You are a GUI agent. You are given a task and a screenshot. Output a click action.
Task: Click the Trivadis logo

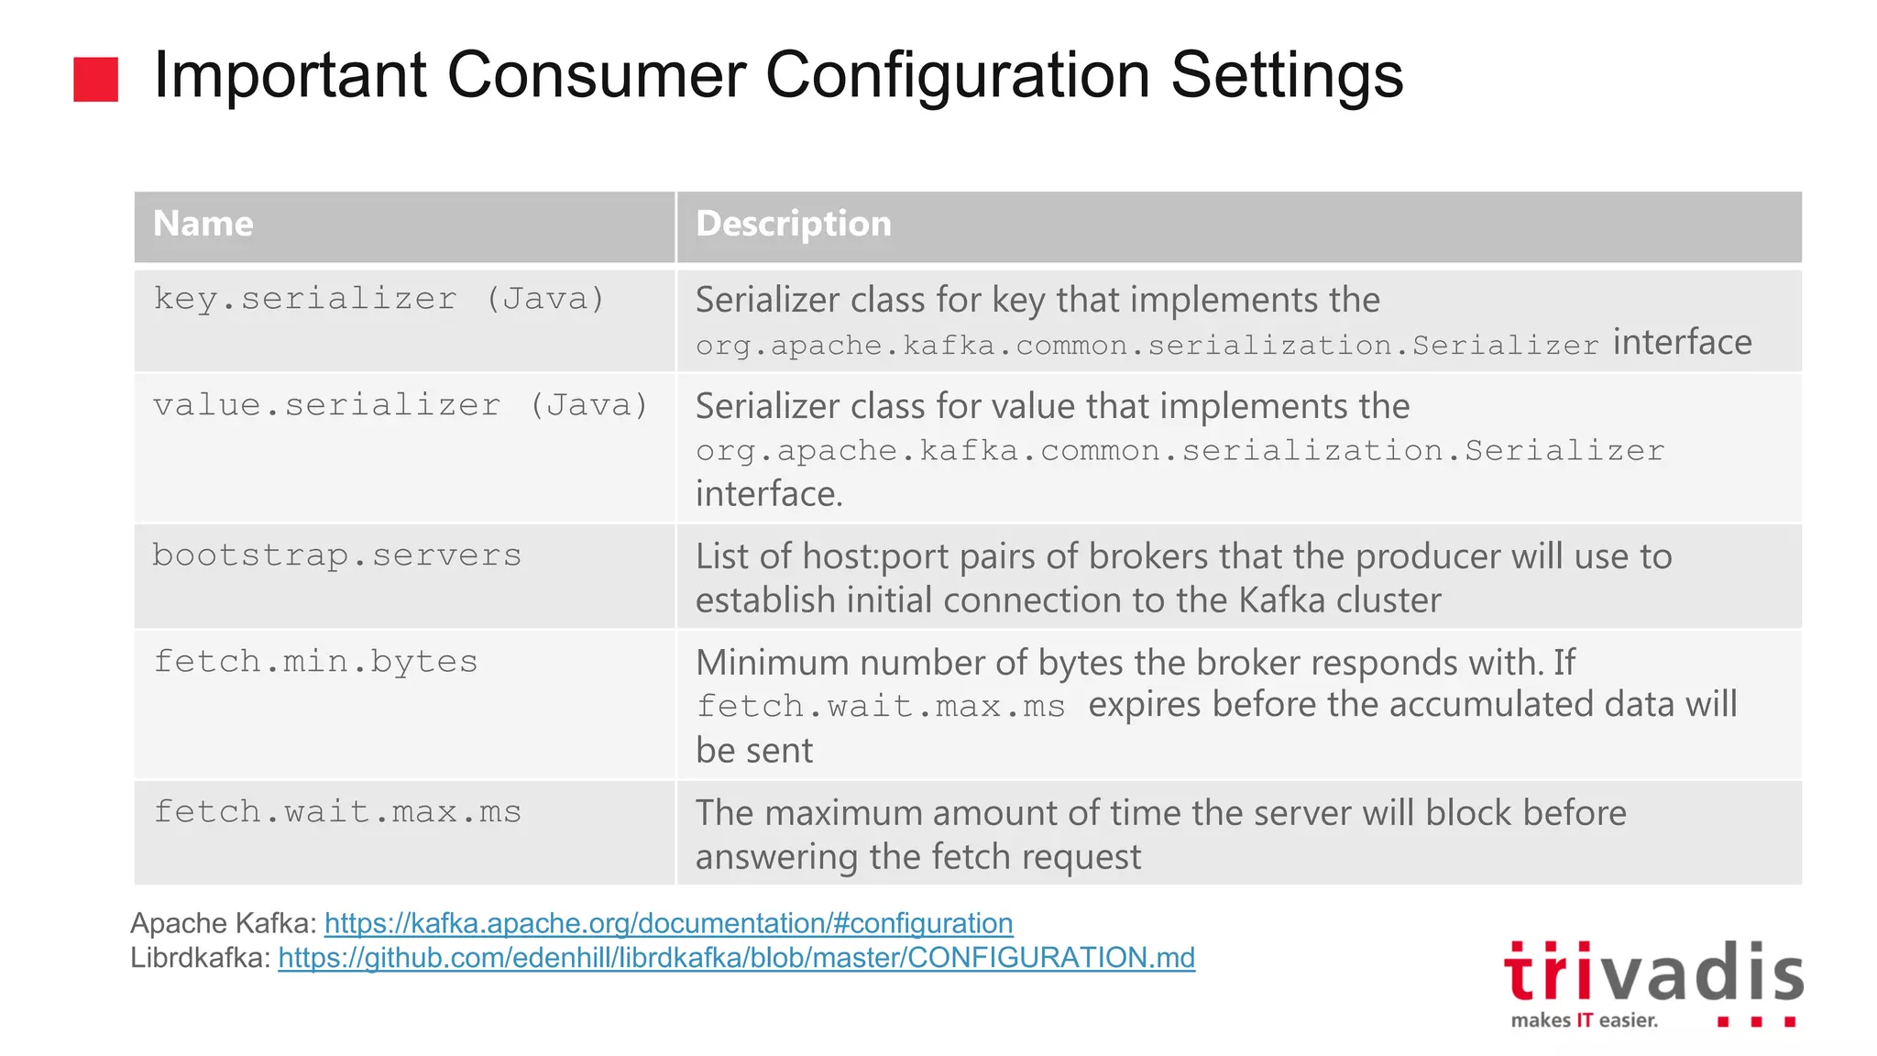1652,973
